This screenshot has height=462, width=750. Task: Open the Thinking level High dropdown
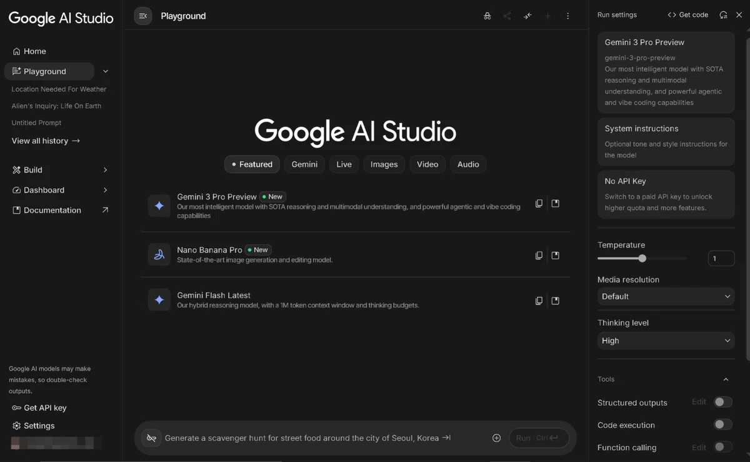[x=666, y=341]
